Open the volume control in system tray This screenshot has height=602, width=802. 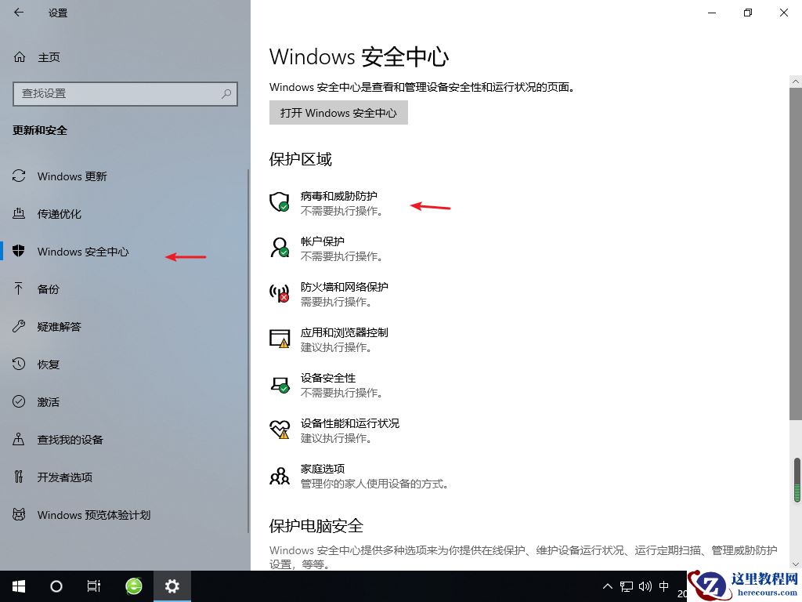pyautogui.click(x=645, y=586)
